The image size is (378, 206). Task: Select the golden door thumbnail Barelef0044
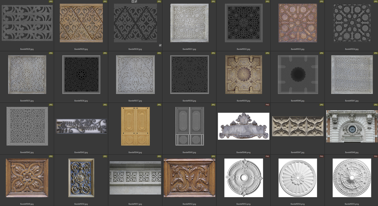point(135,126)
